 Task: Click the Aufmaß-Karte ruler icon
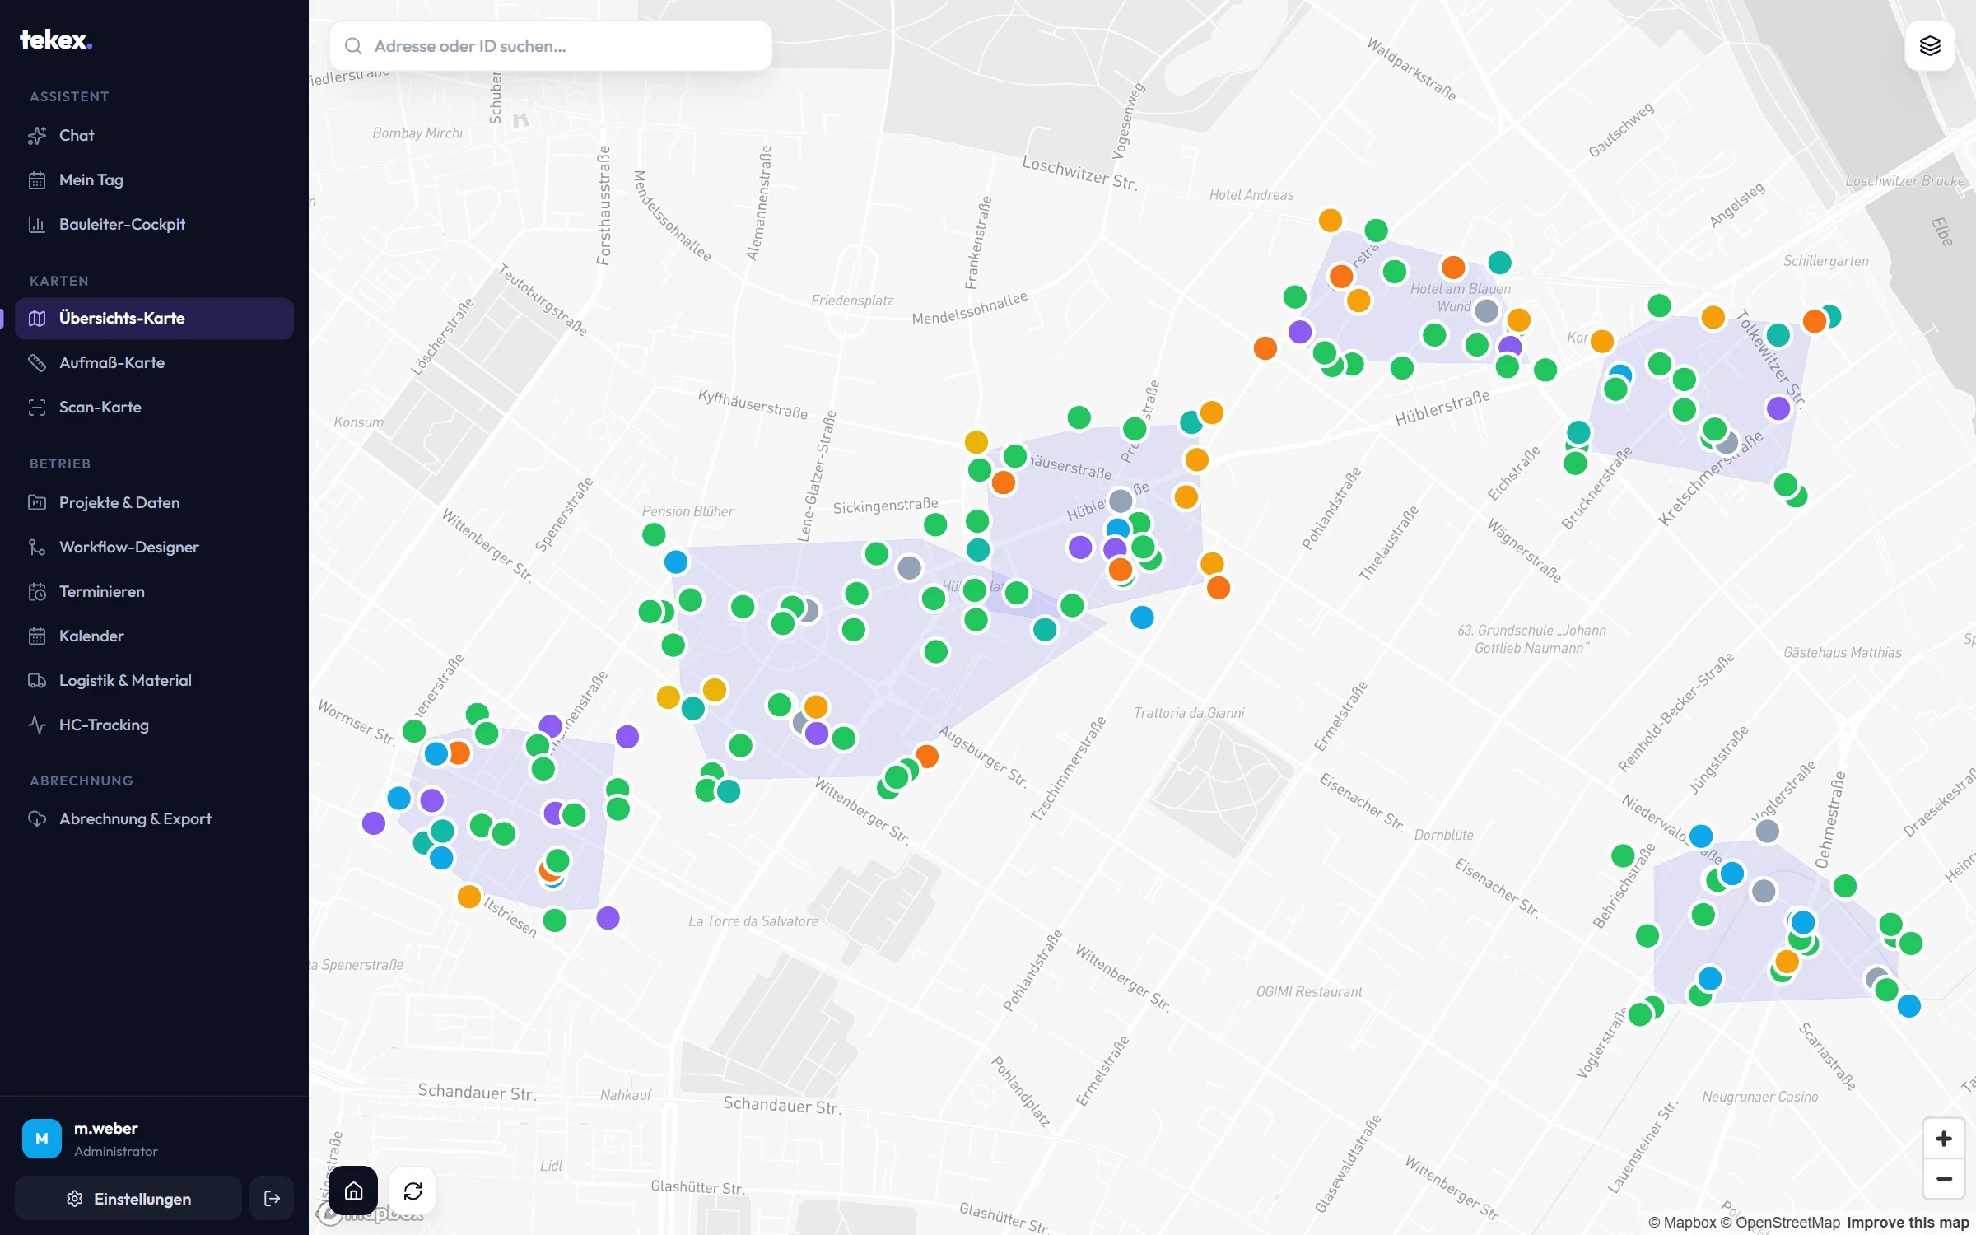pyautogui.click(x=37, y=363)
